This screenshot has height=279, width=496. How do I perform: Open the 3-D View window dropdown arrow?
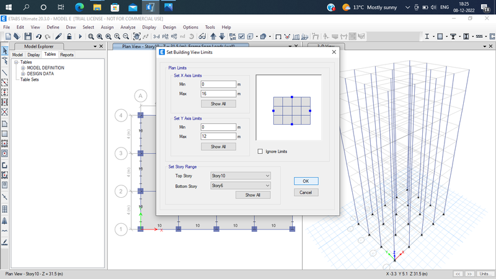(485, 46)
